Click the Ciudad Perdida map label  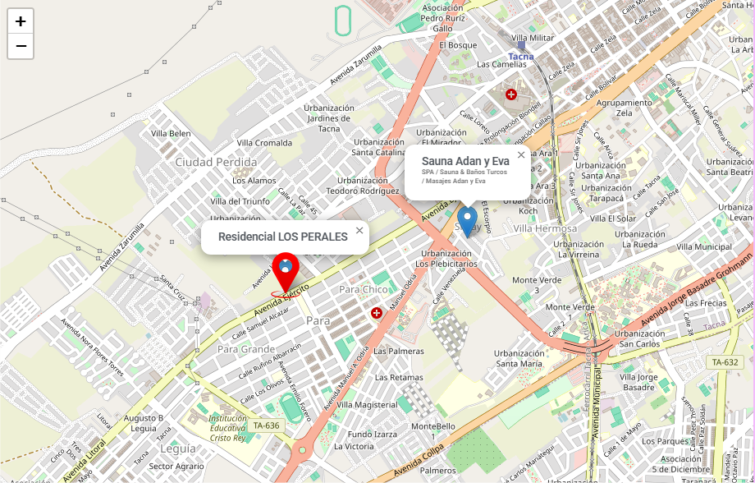click(x=216, y=162)
